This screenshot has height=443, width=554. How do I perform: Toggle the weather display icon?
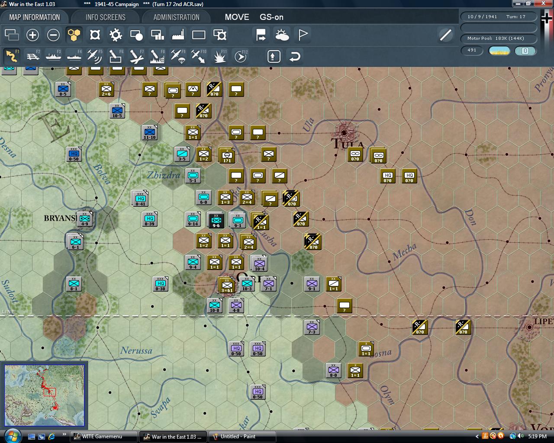[282, 35]
